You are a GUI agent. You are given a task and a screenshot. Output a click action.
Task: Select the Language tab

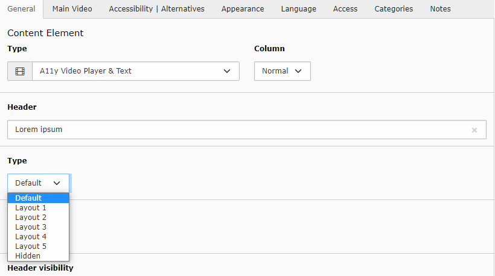click(299, 9)
